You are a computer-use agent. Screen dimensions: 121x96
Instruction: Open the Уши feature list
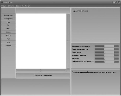(x=8, y=39)
